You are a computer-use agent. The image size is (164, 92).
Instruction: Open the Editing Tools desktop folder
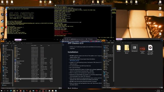(x=2, y=2)
